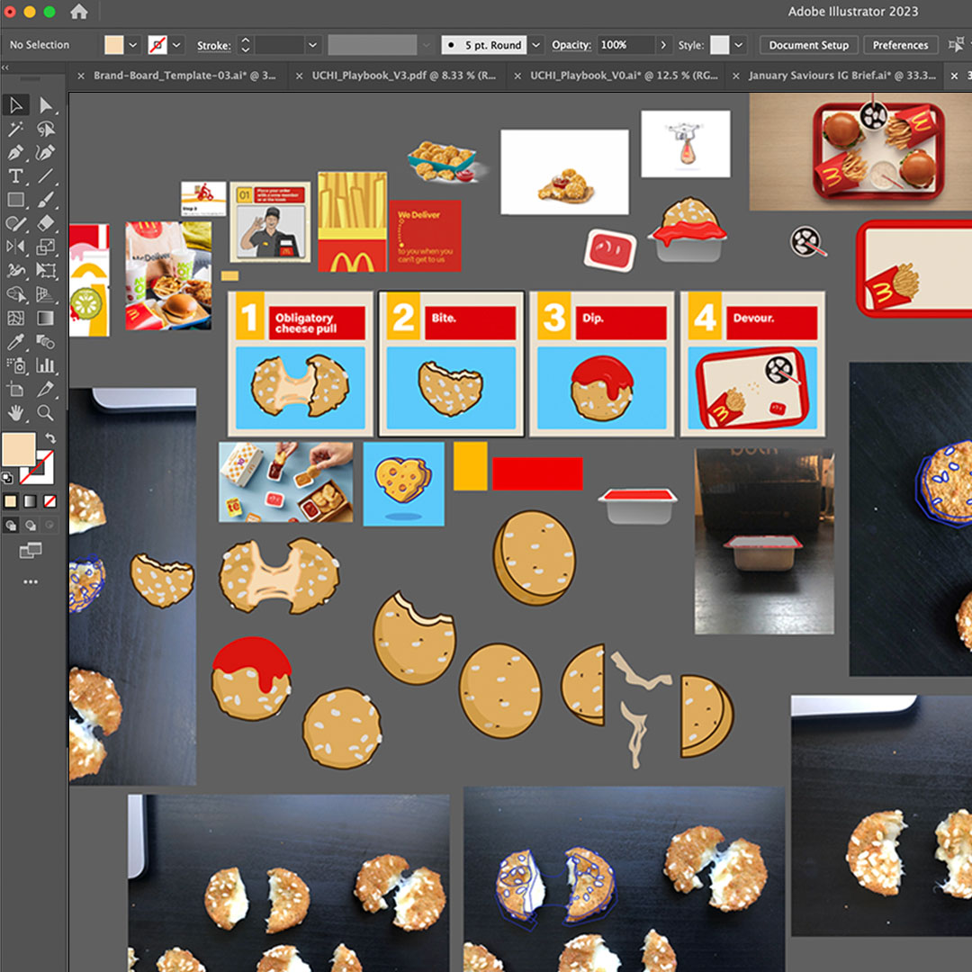Enable Draw Inside mode
Viewport: 972px width, 972px height.
point(50,526)
